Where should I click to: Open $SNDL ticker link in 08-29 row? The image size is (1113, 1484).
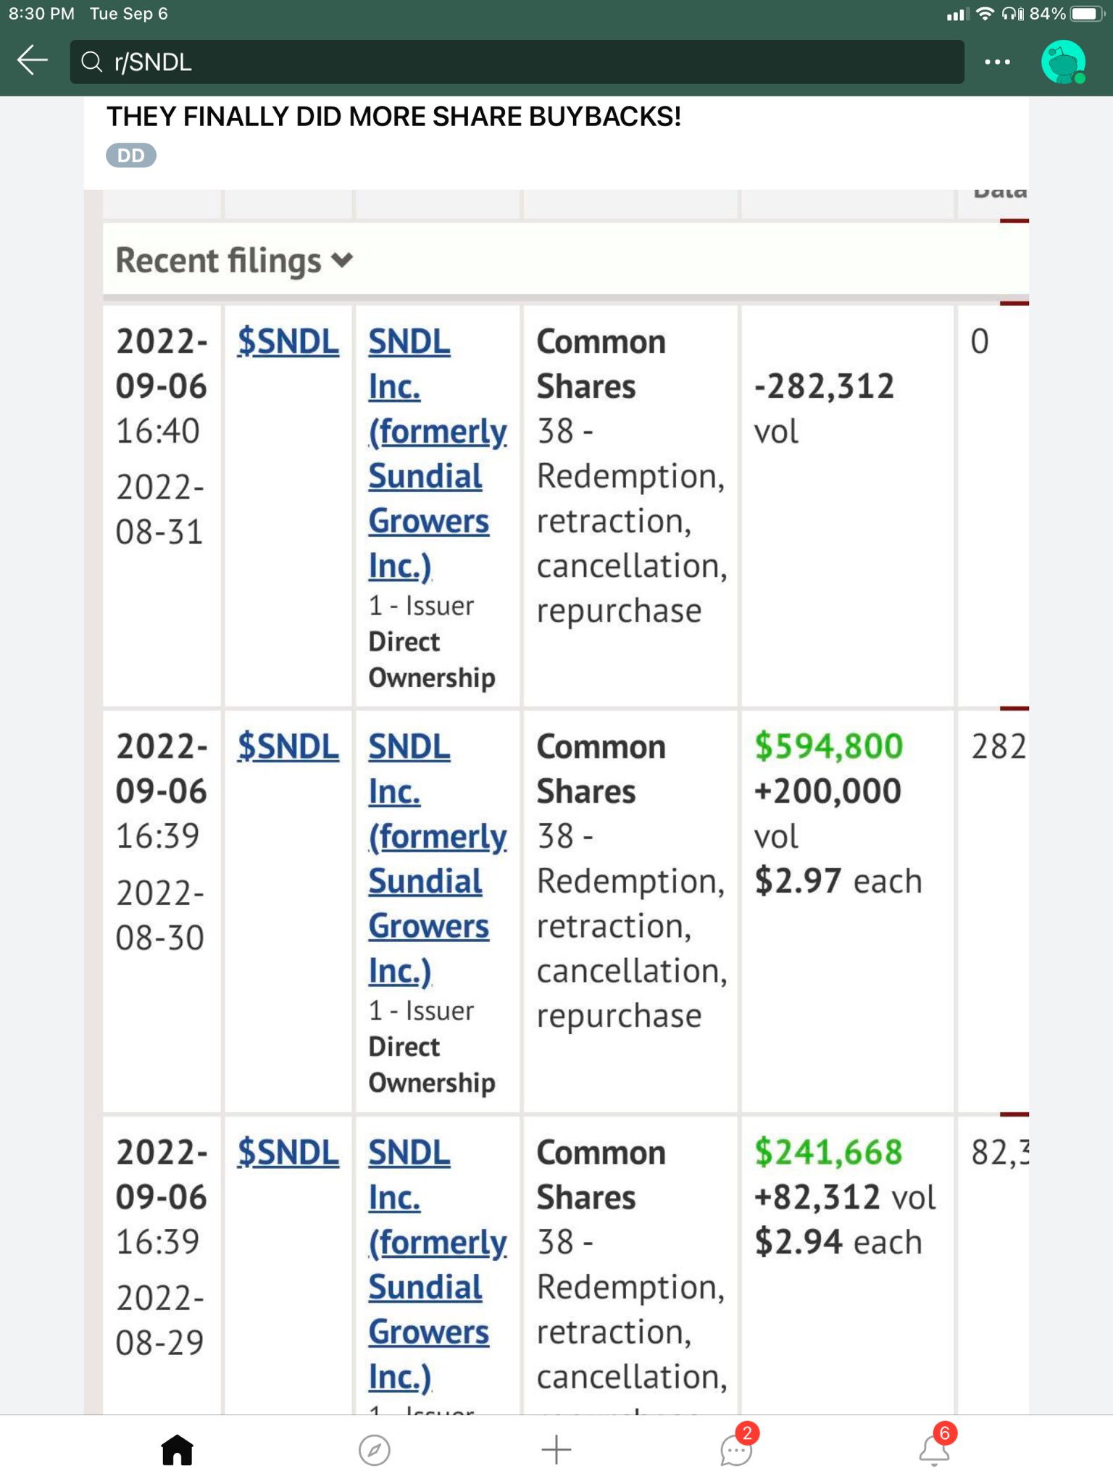[x=288, y=1152]
